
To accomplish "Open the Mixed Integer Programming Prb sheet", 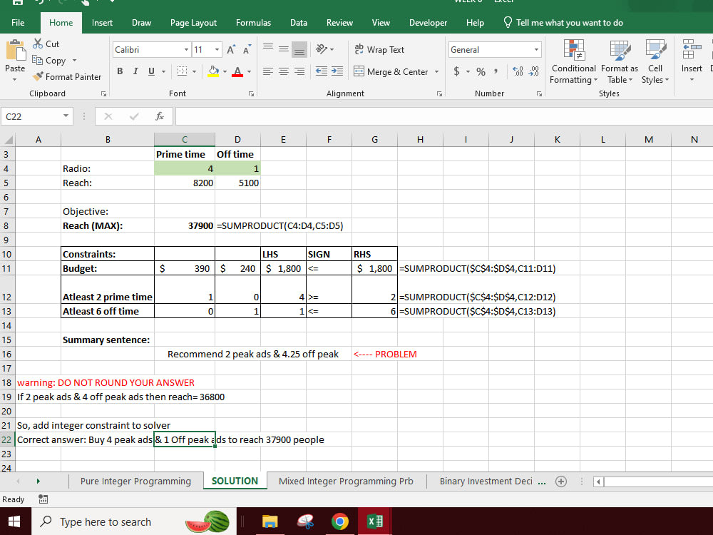I will point(346,481).
